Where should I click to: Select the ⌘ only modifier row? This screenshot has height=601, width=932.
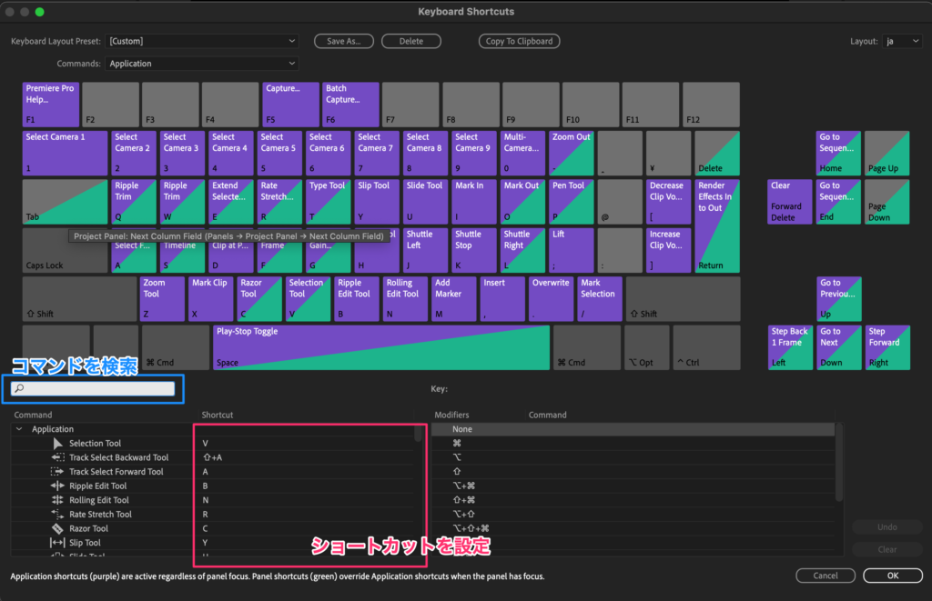click(633, 443)
